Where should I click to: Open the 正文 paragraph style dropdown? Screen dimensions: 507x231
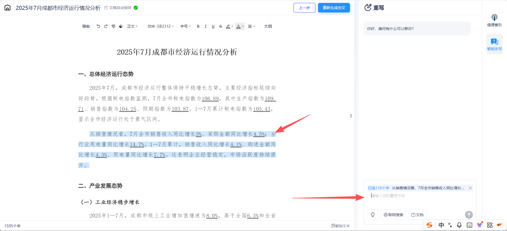[x=132, y=26]
